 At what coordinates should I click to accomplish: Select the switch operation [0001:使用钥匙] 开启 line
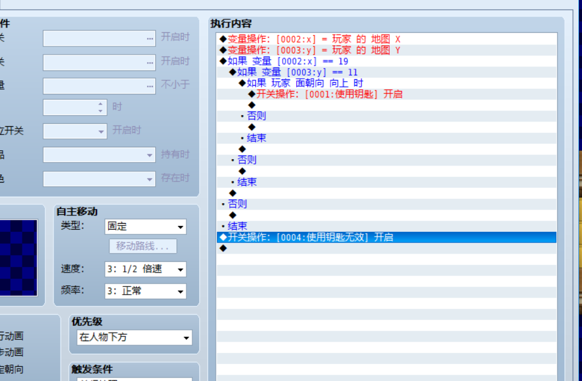(386, 94)
